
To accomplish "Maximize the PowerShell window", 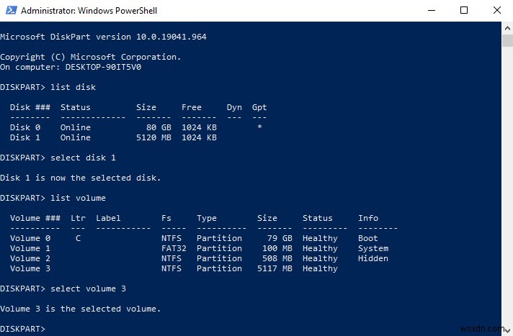I will pos(463,11).
